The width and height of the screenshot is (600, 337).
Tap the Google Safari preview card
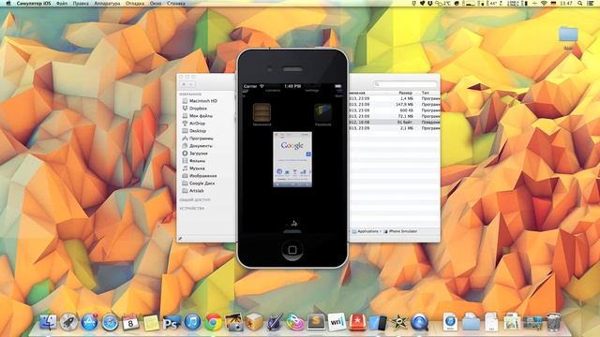[x=292, y=159]
